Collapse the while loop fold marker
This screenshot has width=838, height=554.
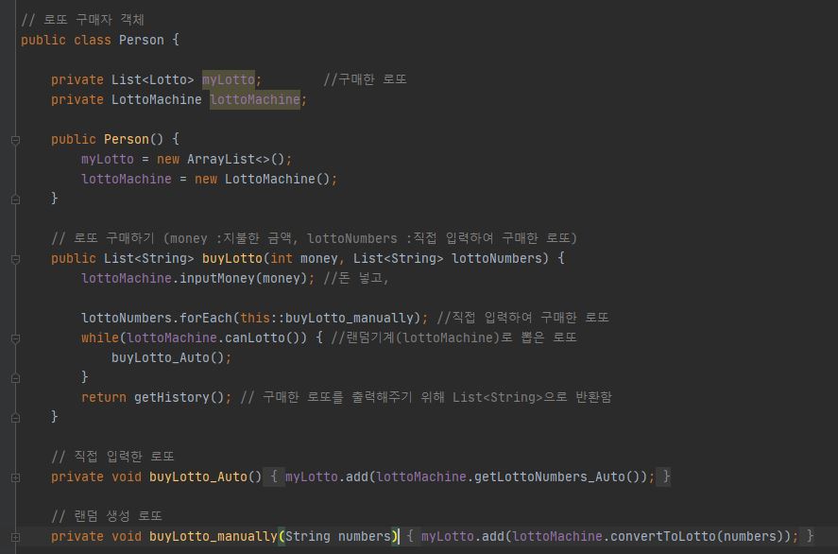pyautogui.click(x=13, y=338)
